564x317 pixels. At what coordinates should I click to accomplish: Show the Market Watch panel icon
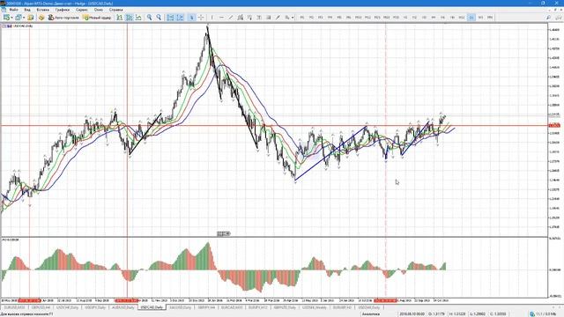30,18
